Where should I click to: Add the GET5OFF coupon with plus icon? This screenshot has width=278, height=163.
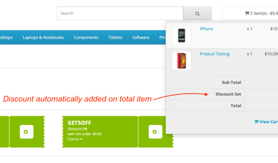pos(155,132)
